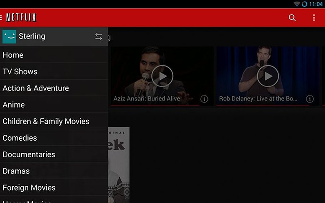Choose Dramas from the list
This screenshot has height=203, width=325.
point(54,171)
